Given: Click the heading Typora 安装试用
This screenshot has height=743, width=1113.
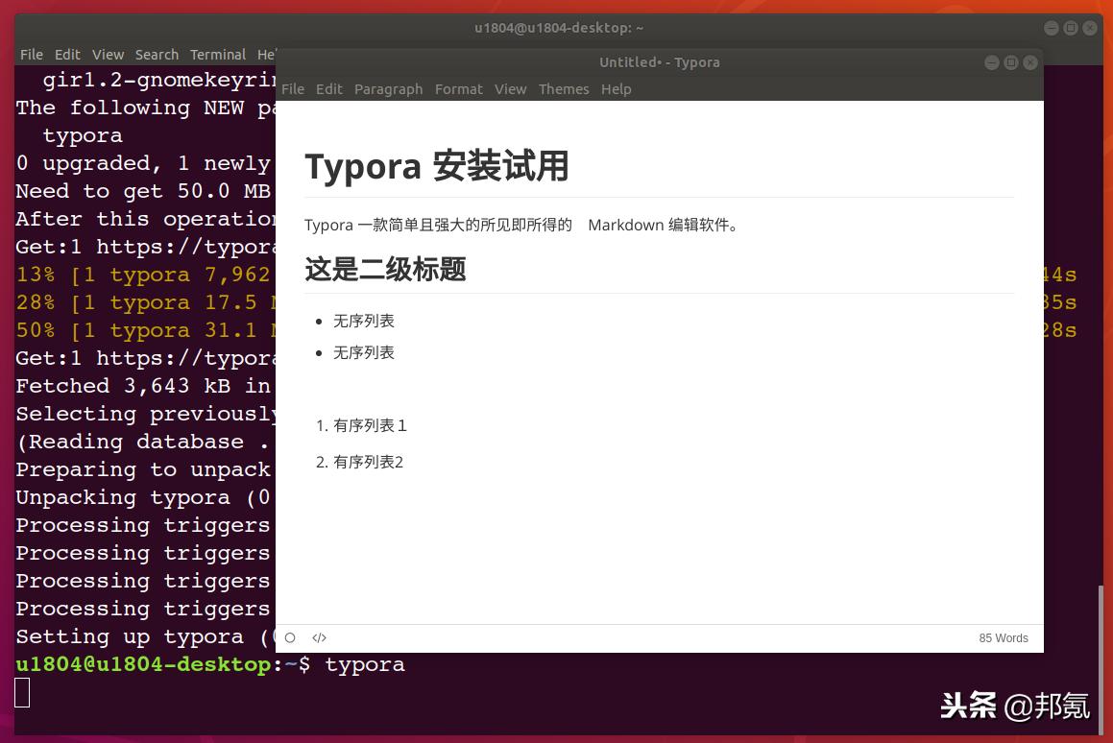Looking at the screenshot, I should tap(437, 165).
